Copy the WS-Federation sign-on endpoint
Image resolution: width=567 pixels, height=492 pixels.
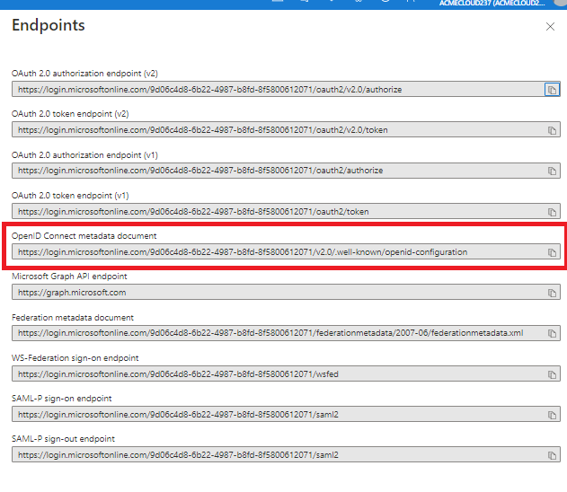pyautogui.click(x=552, y=373)
